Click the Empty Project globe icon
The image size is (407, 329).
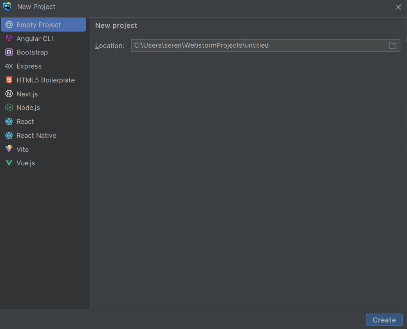[x=9, y=25]
